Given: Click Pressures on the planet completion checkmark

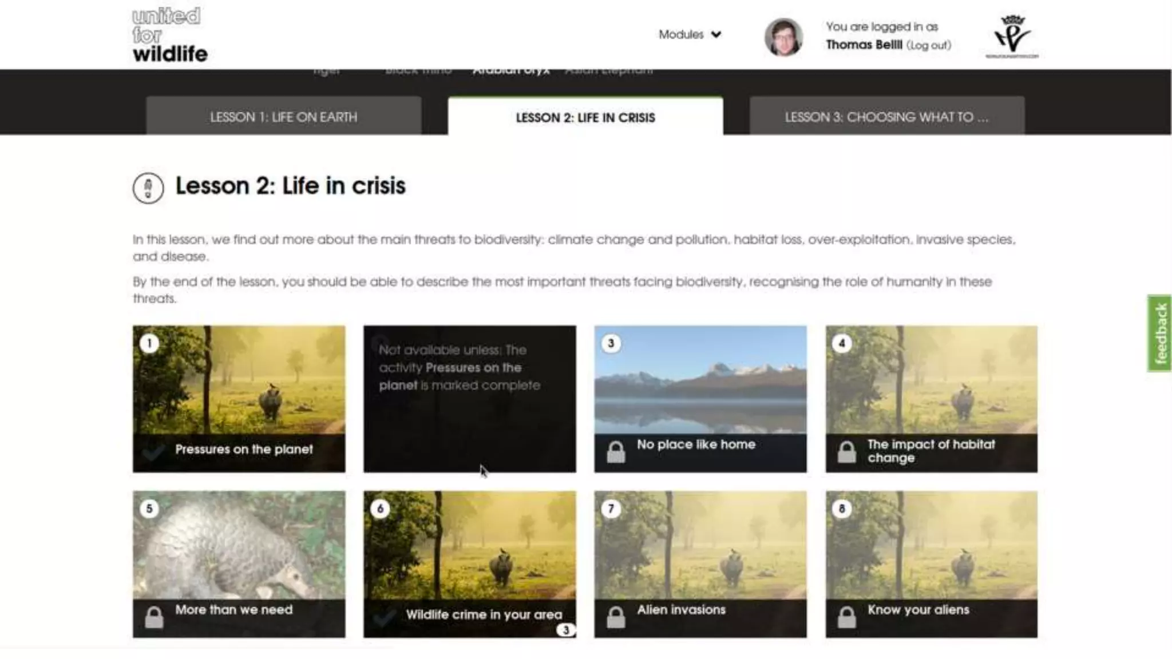Looking at the screenshot, I should [x=153, y=451].
